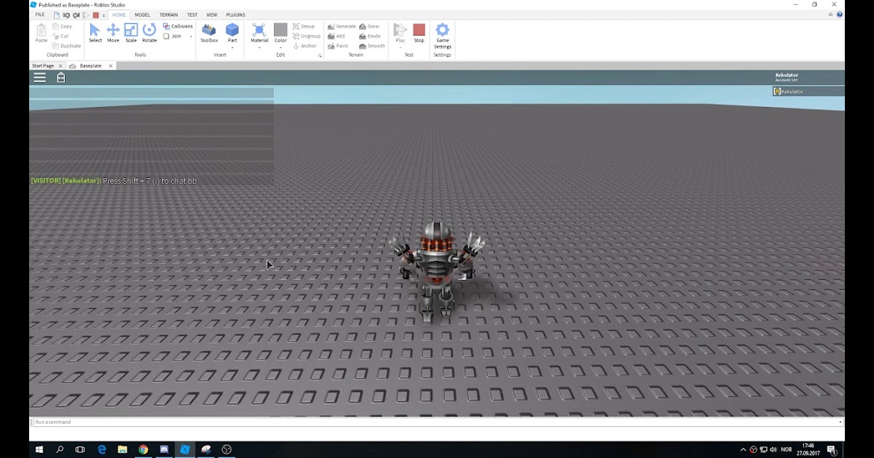
Task: Open the Windows Start menu
Action: tap(39, 450)
